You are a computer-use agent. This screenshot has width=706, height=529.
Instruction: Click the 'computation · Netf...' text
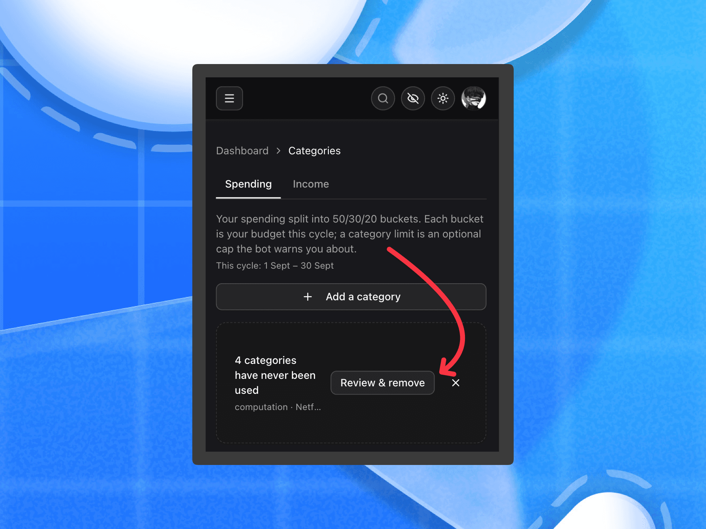tap(278, 407)
